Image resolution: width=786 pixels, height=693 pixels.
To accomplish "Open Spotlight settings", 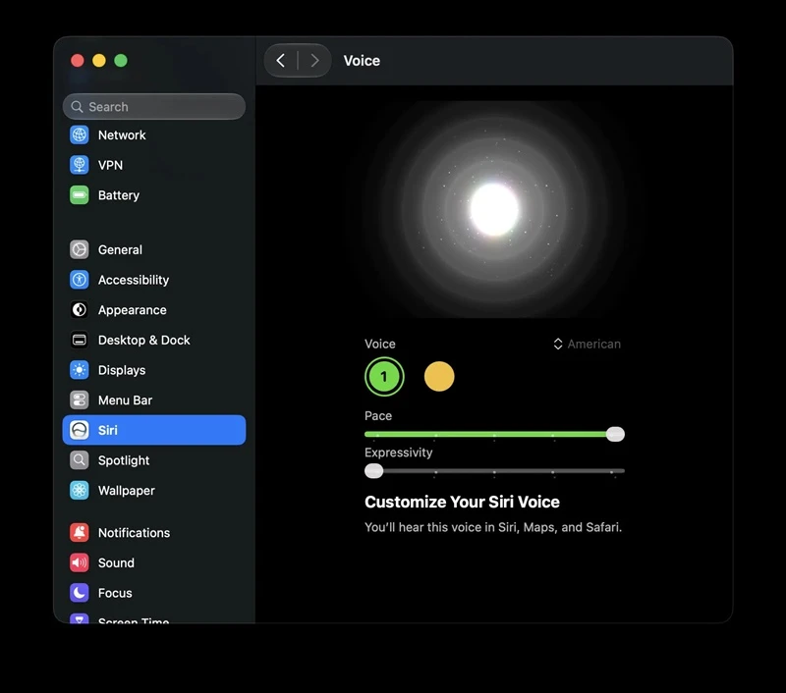I will click(154, 460).
